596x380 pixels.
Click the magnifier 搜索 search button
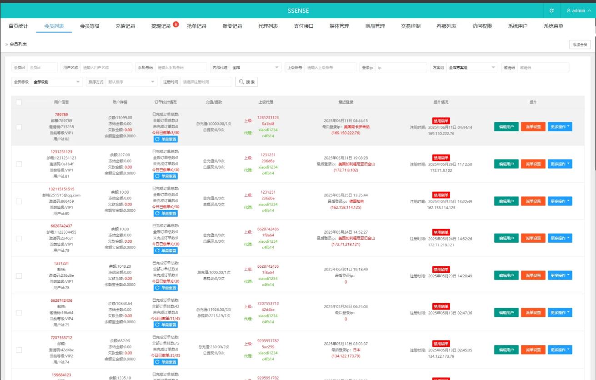[247, 82]
